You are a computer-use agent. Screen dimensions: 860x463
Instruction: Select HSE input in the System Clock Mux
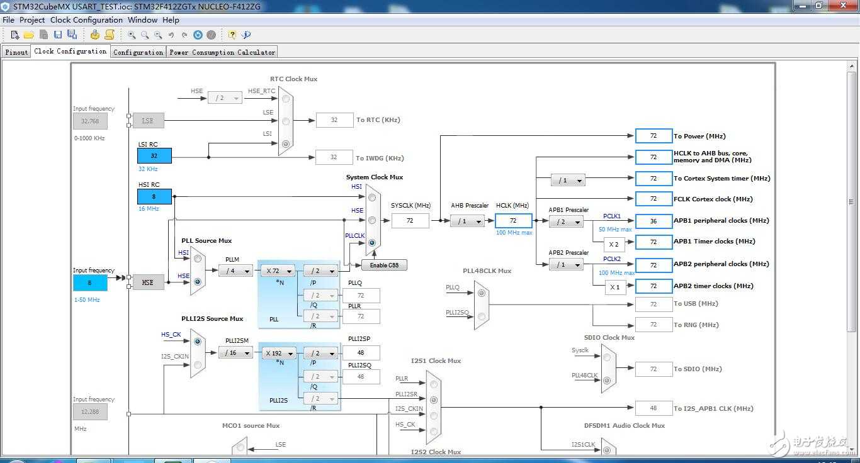(372, 220)
